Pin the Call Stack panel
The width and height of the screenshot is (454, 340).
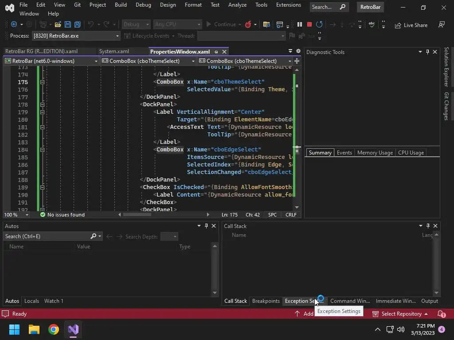(428, 226)
